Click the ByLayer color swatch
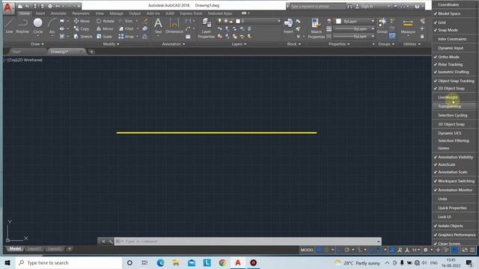The width and height of the screenshot is (479, 269). tap(338, 22)
